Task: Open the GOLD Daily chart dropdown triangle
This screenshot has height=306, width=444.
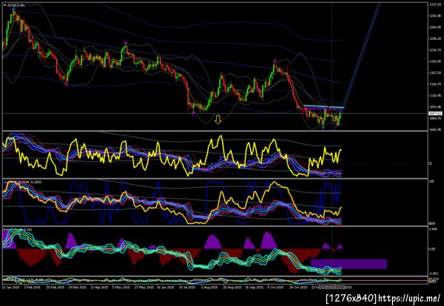Action: (x=5, y=5)
